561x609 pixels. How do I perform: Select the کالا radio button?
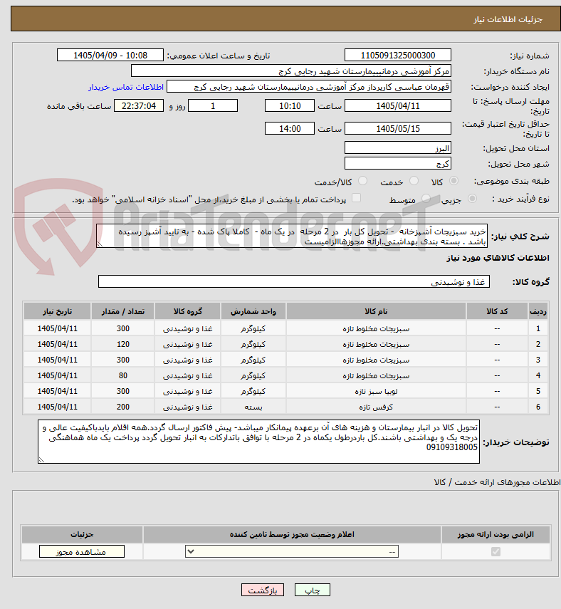coord(453,181)
